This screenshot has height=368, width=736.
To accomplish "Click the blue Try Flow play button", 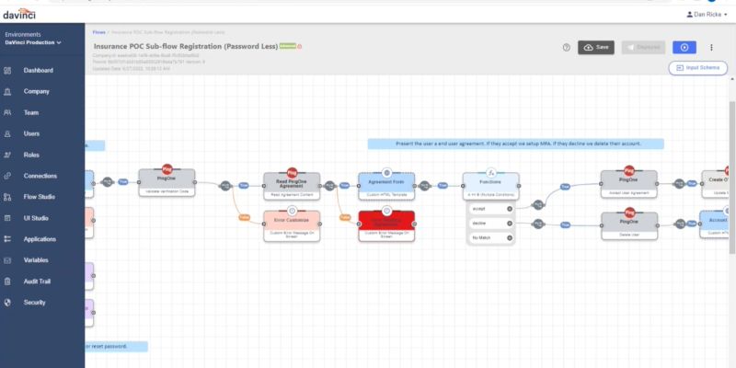I will tap(684, 48).
